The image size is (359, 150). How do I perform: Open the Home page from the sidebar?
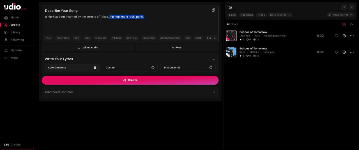coord(11,17)
